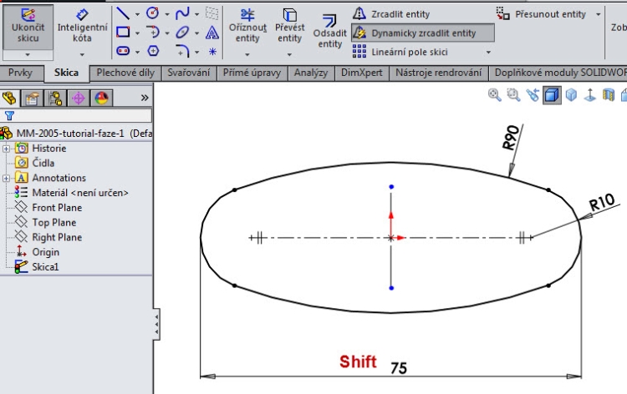
Task: Click Převést entity convert tool
Action: pos(289,26)
